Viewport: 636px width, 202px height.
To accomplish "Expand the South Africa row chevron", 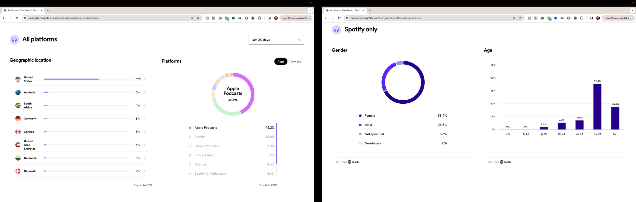I will 144,105.
